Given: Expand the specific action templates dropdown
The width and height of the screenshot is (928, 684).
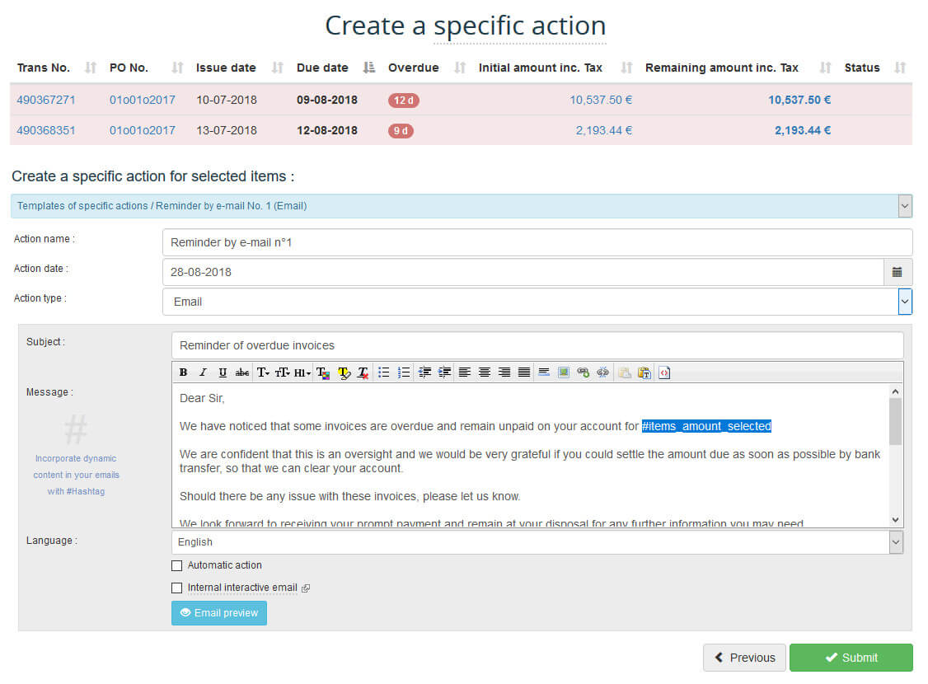Looking at the screenshot, I should point(905,206).
